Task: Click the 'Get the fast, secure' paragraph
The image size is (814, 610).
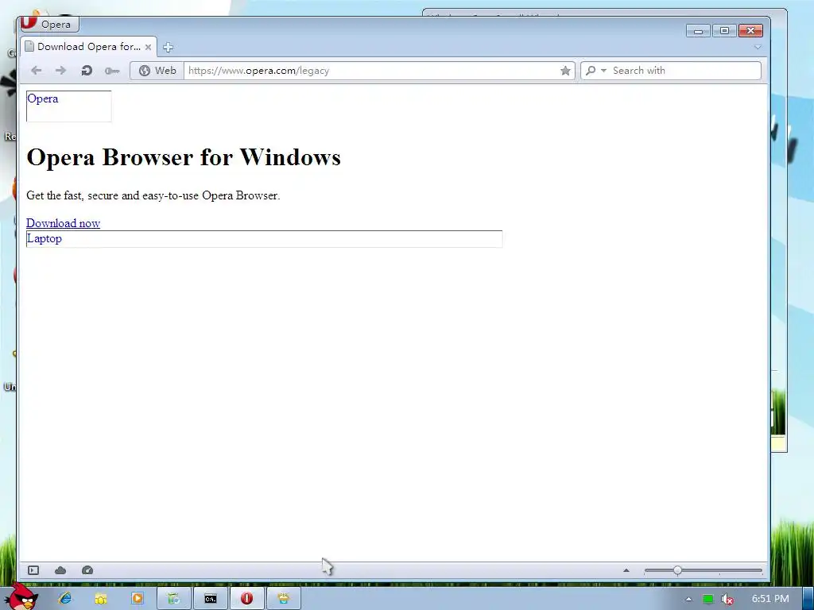Action: [x=153, y=195]
